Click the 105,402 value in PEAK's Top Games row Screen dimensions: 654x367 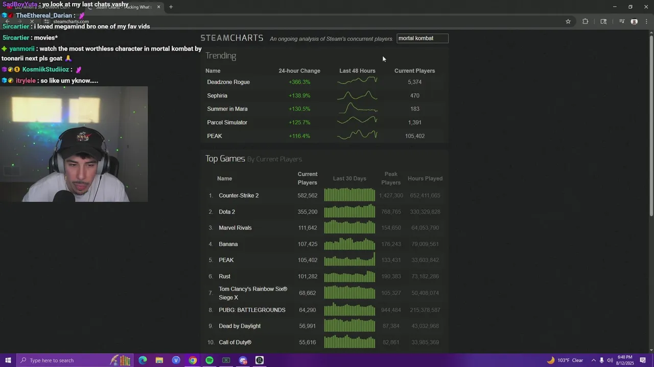308,260
